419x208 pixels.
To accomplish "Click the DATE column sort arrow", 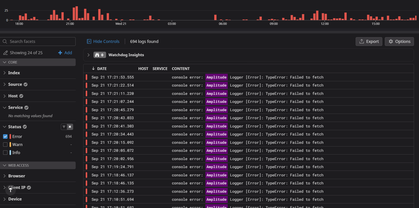I will (93, 68).
